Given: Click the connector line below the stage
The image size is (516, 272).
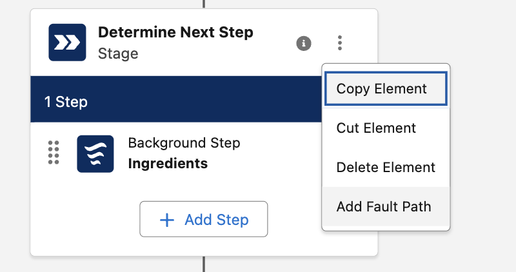Looking at the screenshot, I should pyautogui.click(x=204, y=264).
